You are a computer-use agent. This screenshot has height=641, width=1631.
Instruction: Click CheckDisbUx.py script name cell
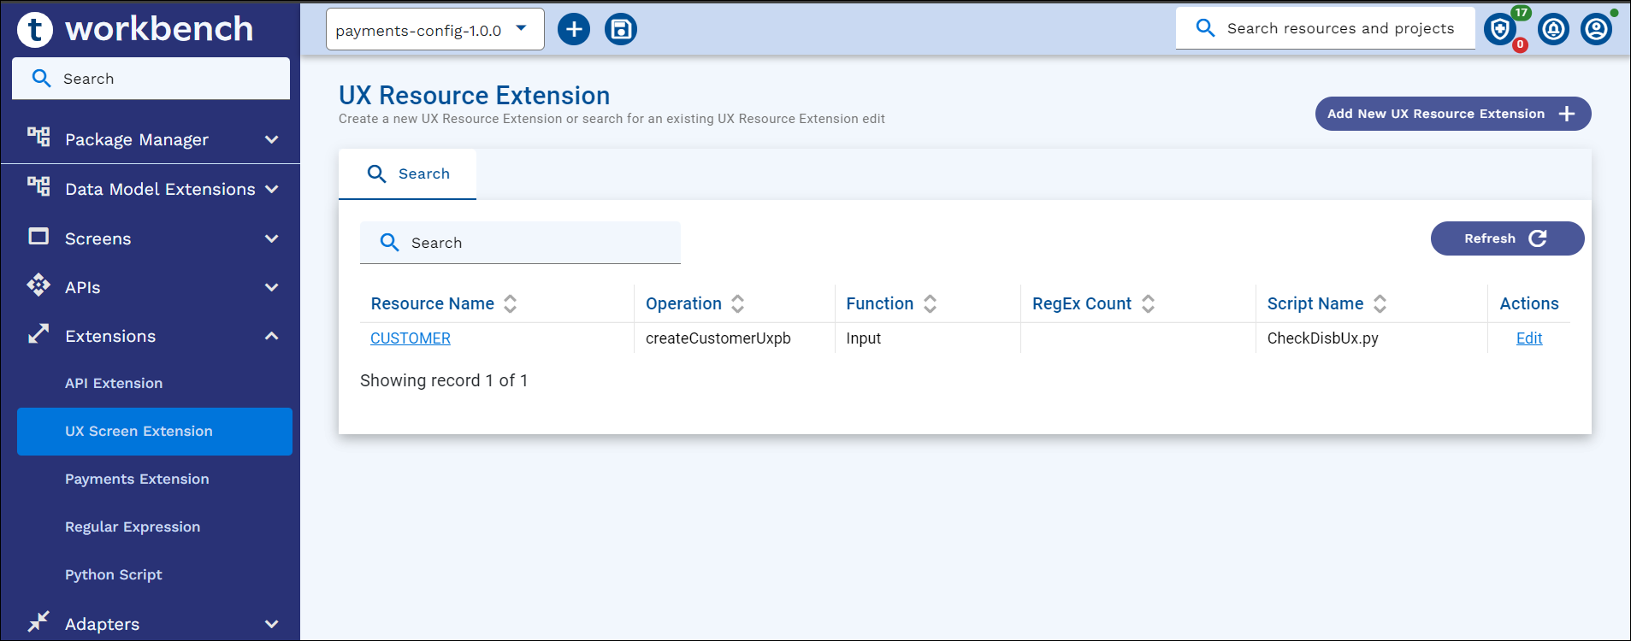[1323, 338]
